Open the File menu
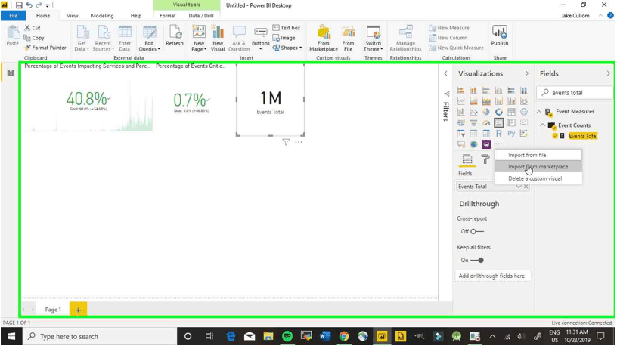This screenshot has width=617, height=346. click(13, 16)
